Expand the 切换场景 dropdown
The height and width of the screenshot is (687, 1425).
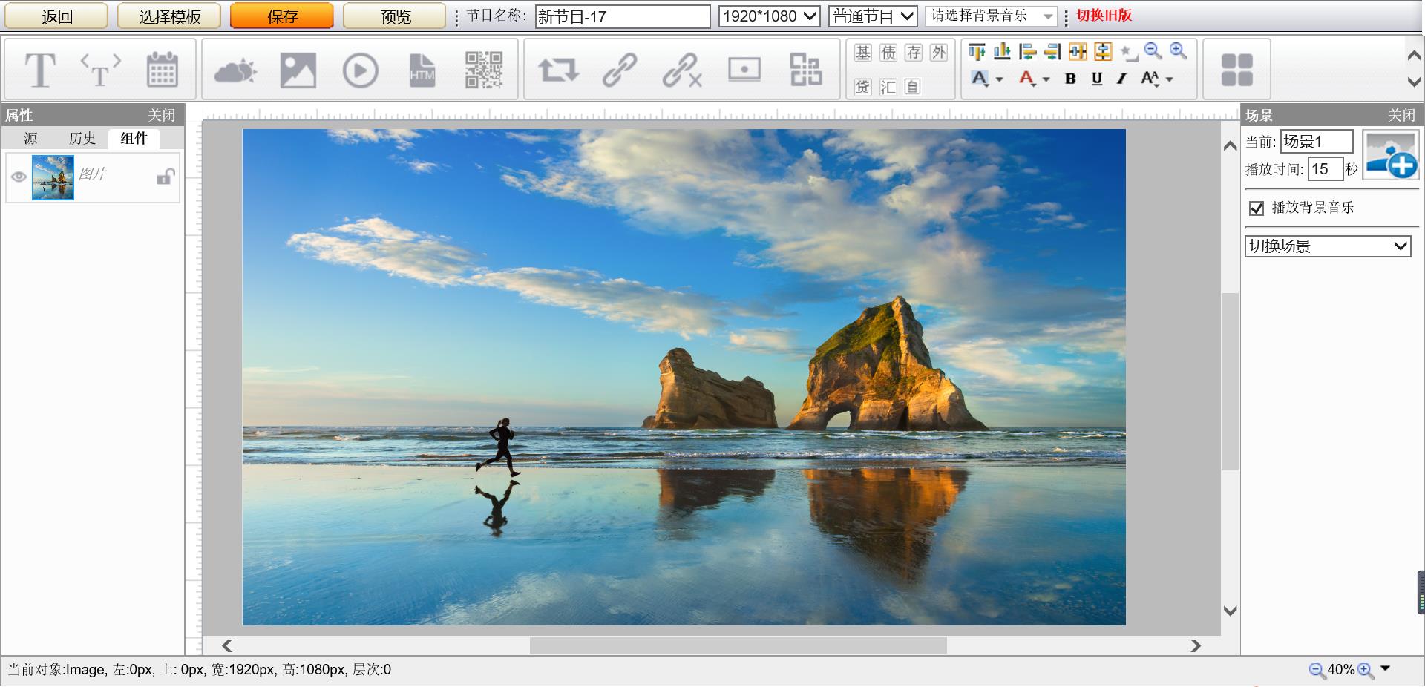[x=1327, y=246]
